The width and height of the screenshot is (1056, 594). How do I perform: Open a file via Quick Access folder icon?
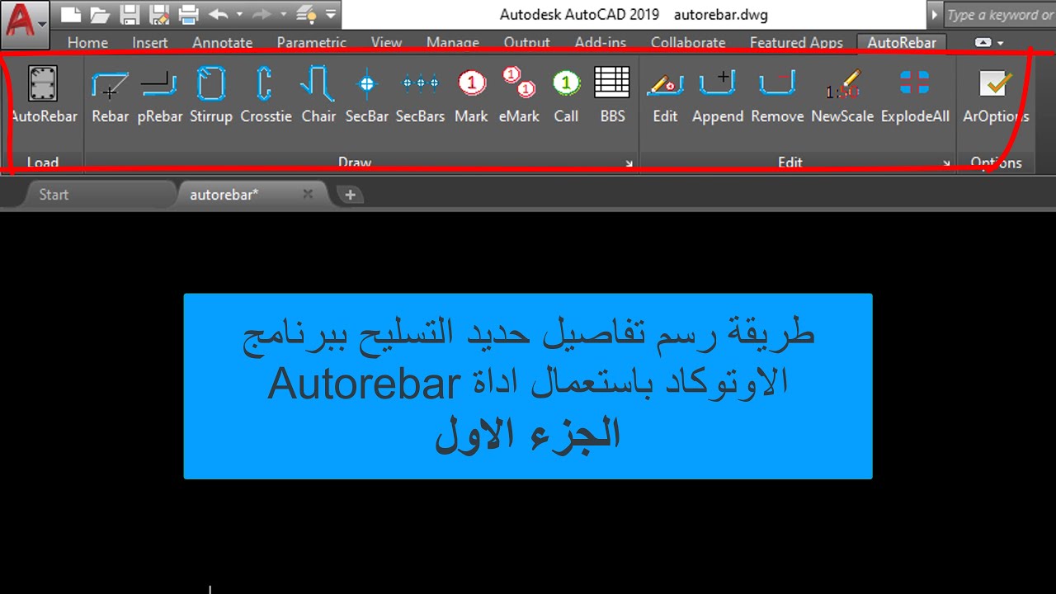click(100, 14)
